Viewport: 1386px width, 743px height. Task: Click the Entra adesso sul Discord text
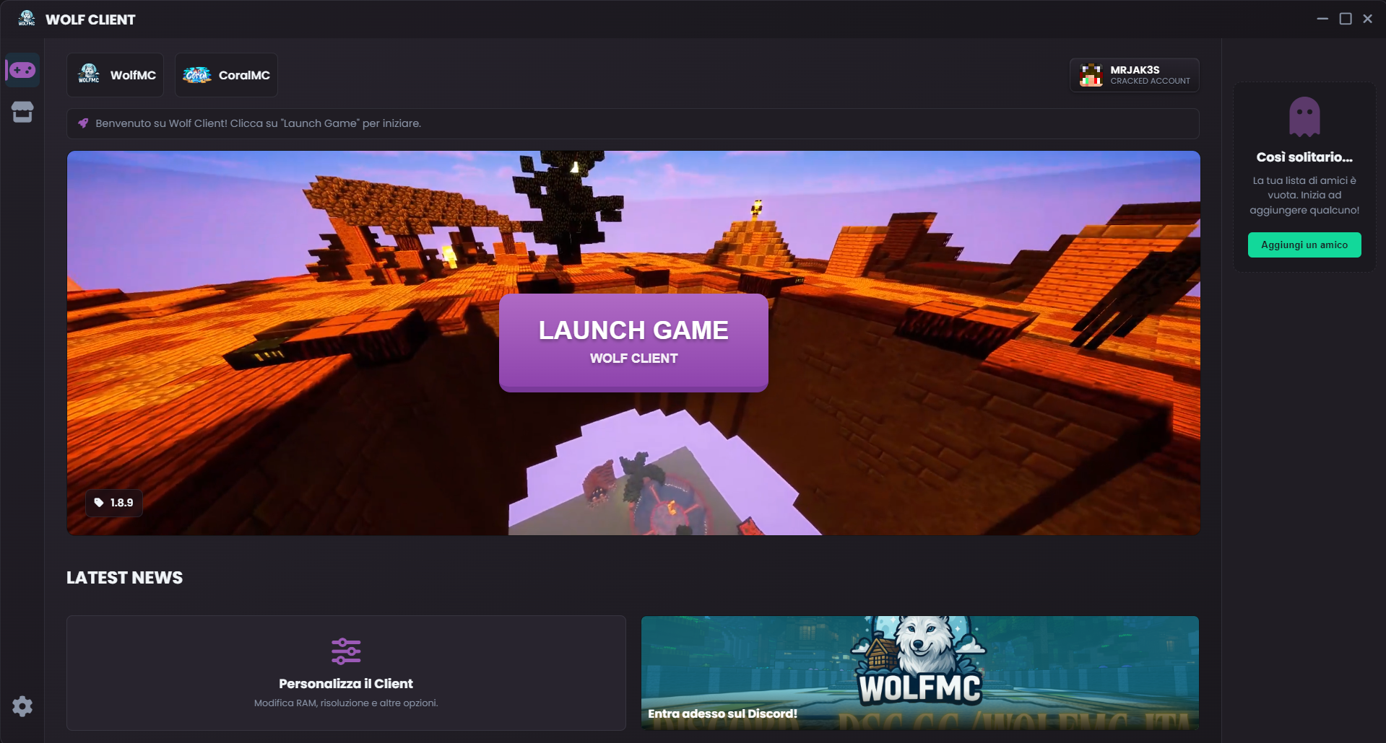coord(722,713)
